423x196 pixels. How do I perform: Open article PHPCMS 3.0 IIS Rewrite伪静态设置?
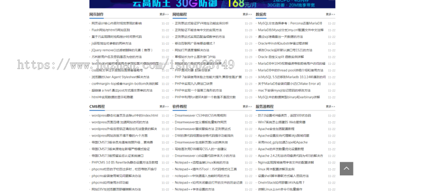125,163
